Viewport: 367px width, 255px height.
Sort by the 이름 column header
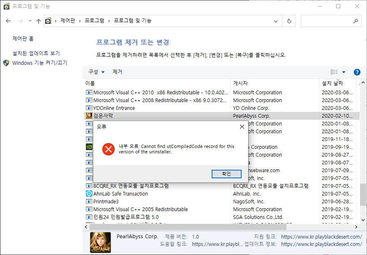(x=157, y=83)
